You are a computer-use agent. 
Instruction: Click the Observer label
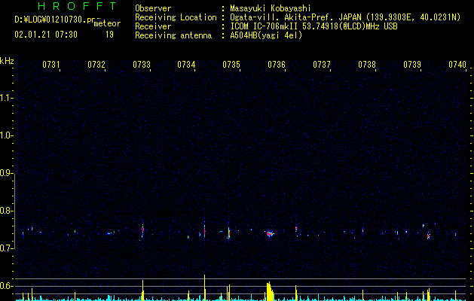click(153, 8)
